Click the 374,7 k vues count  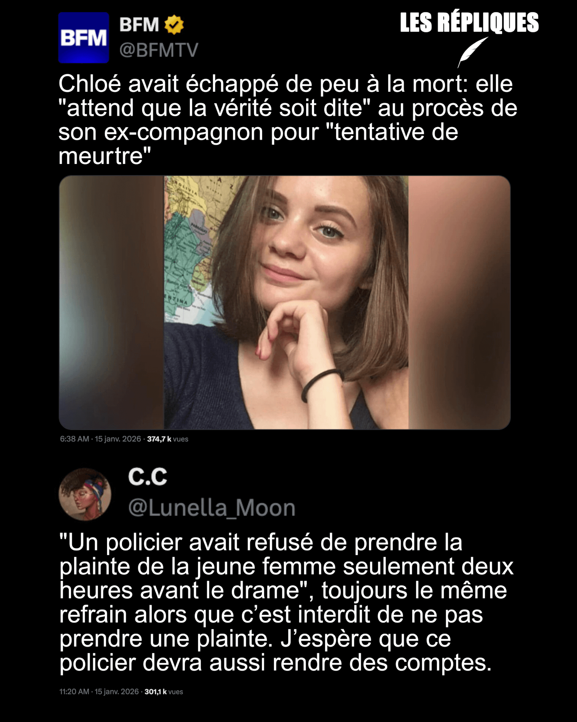point(168,439)
